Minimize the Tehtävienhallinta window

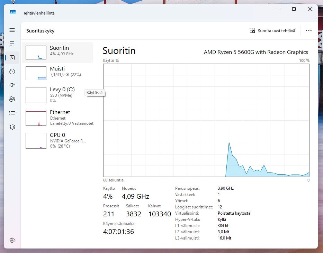coord(278,9)
